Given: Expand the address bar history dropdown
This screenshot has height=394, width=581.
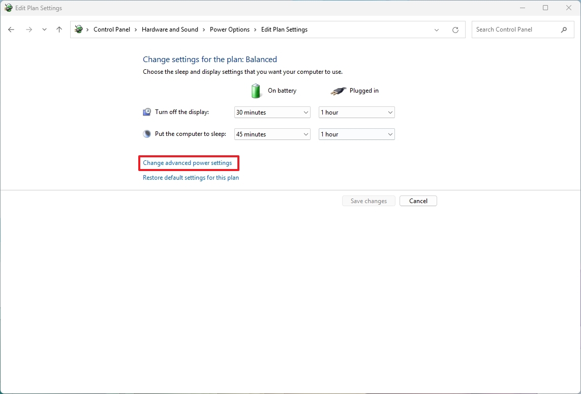Looking at the screenshot, I should pos(437,30).
